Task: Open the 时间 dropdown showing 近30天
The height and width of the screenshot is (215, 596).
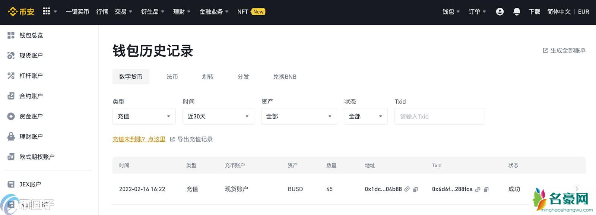Action: [218, 117]
